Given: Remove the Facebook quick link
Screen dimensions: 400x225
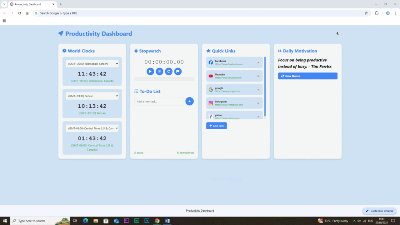Looking at the screenshot, I should (x=258, y=62).
